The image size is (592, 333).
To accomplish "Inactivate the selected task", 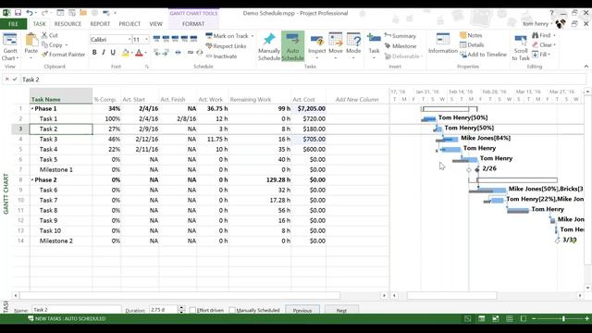I will 221,56.
